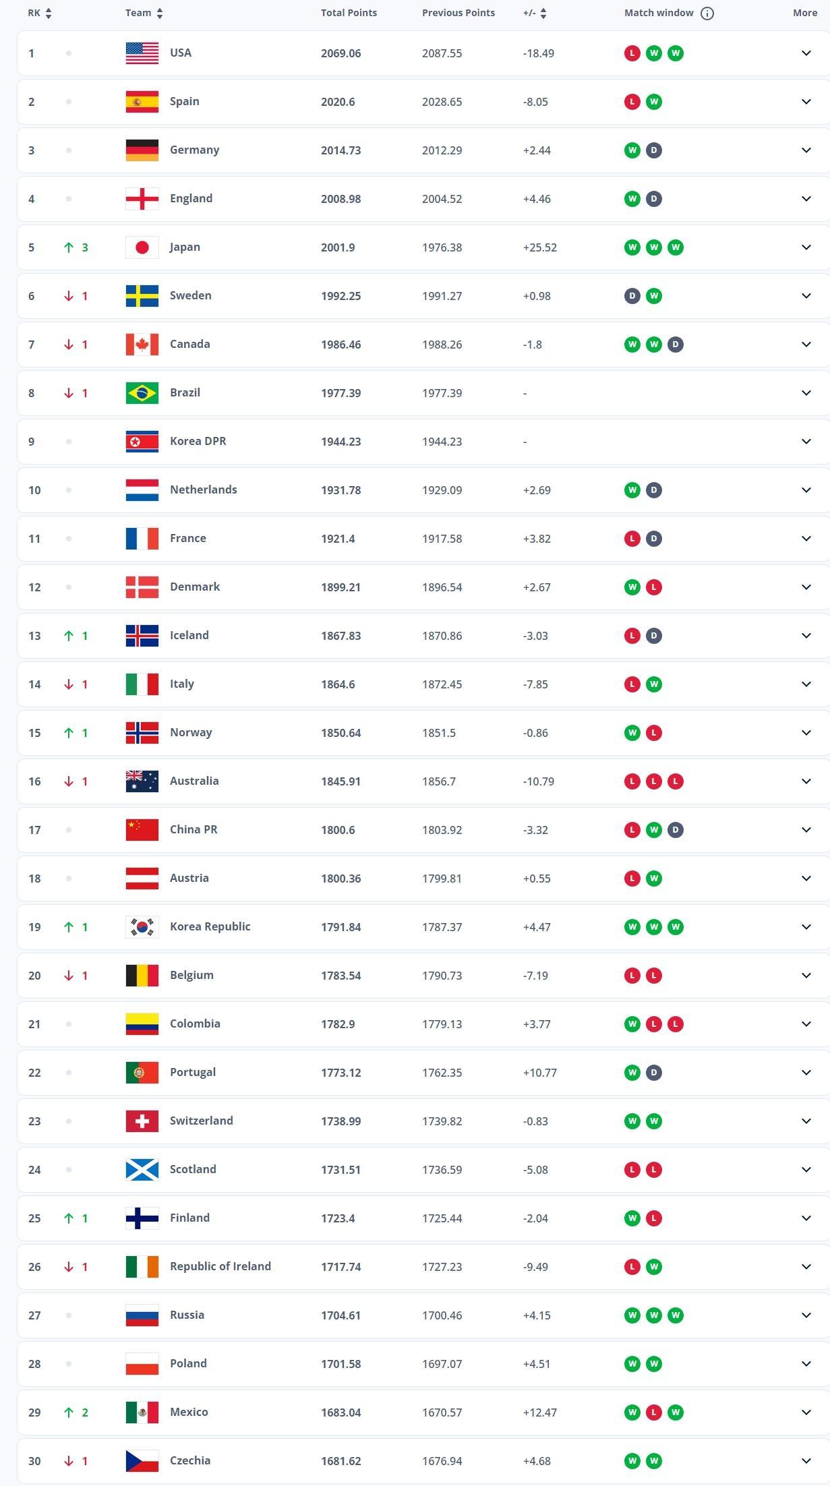Click the Previous Points column header
830x1486 pixels.
(x=458, y=12)
